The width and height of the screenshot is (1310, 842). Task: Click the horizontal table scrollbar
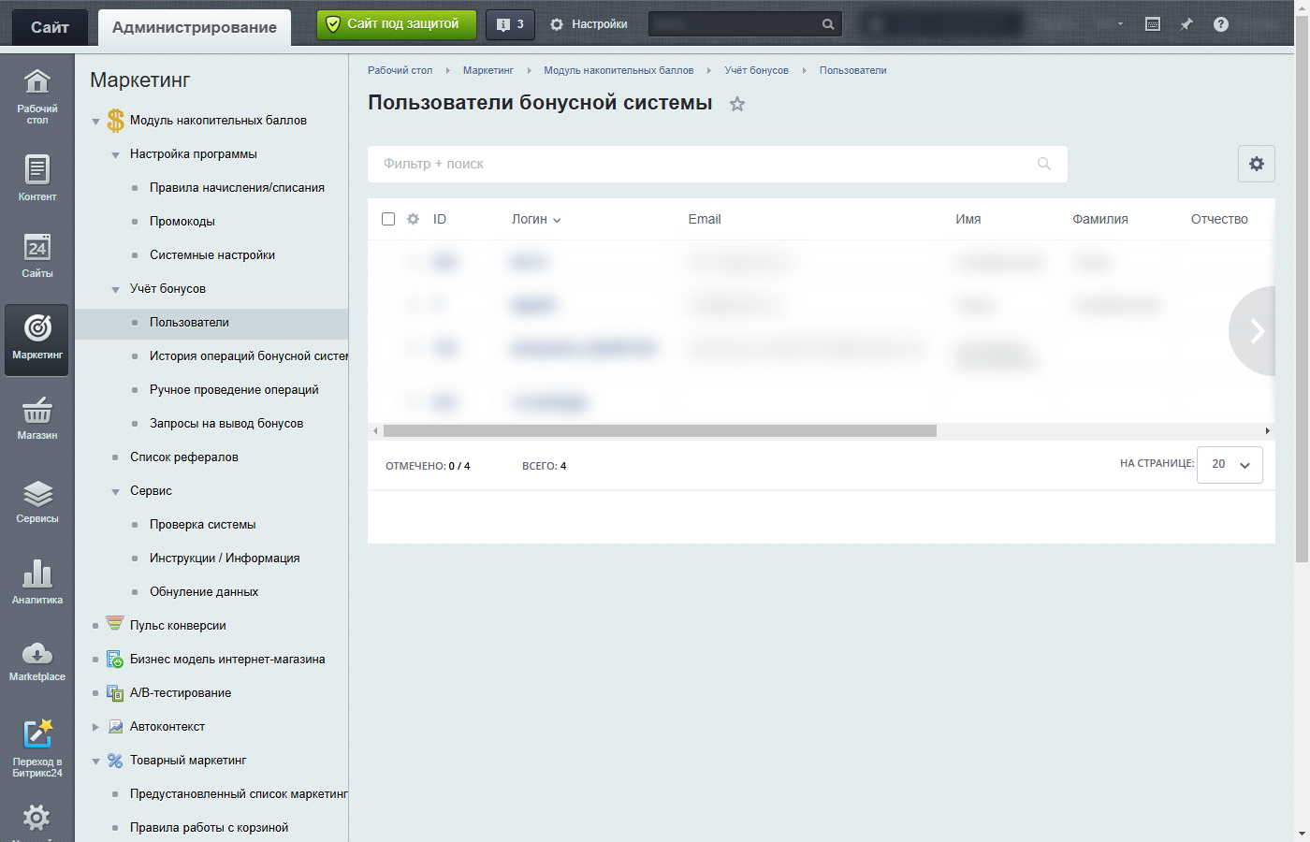(660, 431)
